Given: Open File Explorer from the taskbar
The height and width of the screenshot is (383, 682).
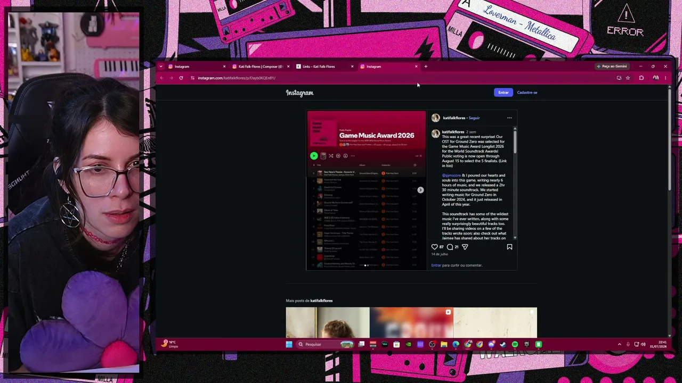Looking at the screenshot, I should click(444, 345).
